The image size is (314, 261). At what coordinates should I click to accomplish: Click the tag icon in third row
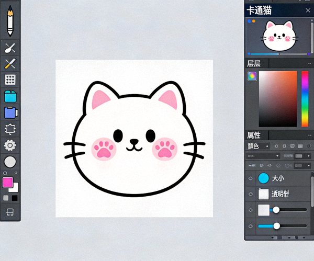(x=261, y=165)
